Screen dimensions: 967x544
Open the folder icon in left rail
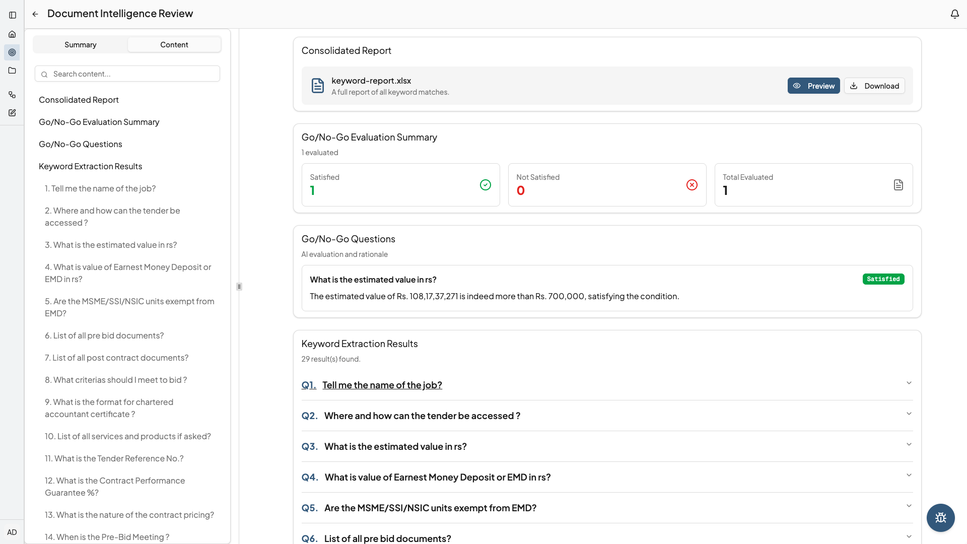tap(12, 71)
